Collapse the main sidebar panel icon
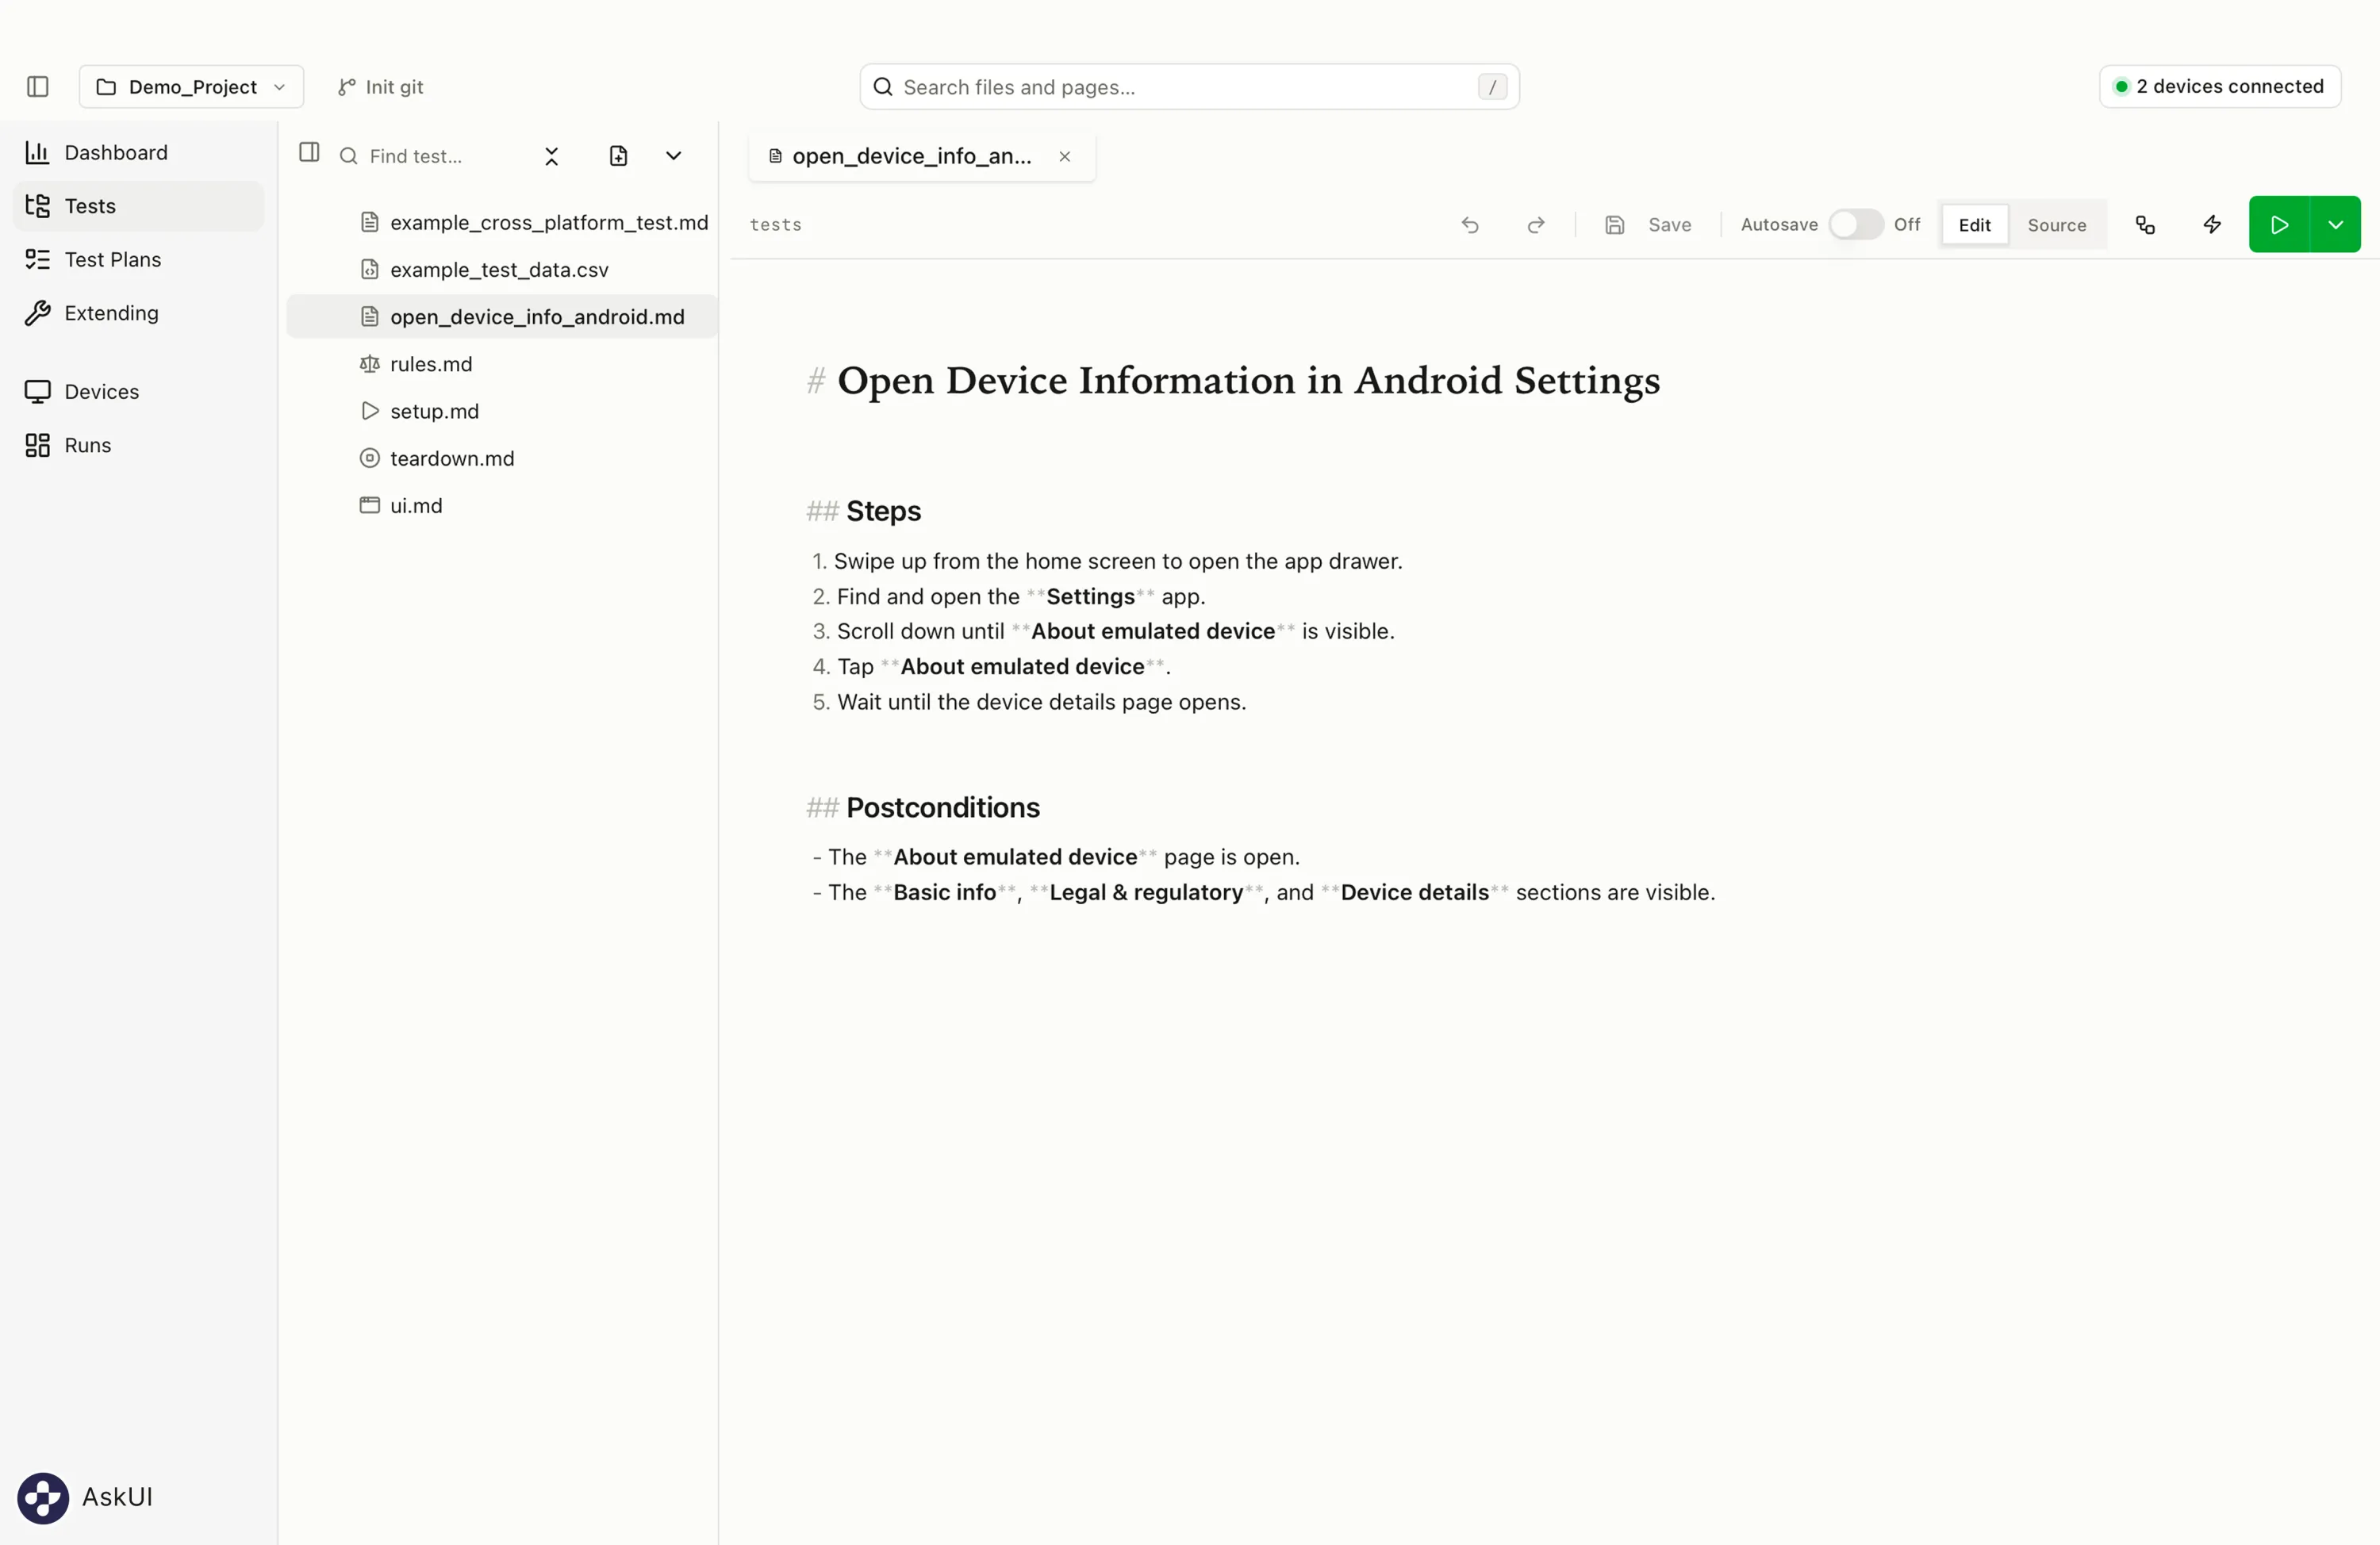Screen dimensions: 2380x1545 click(x=38, y=87)
